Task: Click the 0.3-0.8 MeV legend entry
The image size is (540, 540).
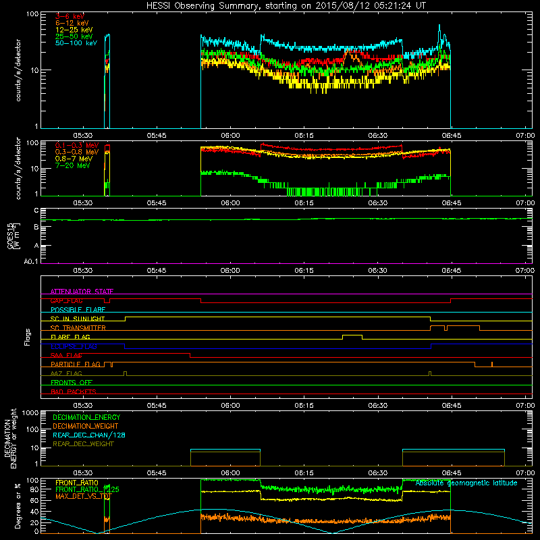Action: click(77, 152)
